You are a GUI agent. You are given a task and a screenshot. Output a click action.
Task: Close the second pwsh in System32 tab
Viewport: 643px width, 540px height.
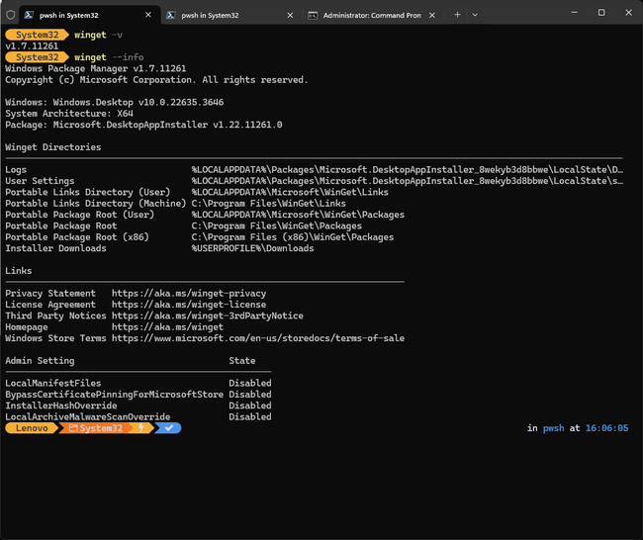point(290,16)
